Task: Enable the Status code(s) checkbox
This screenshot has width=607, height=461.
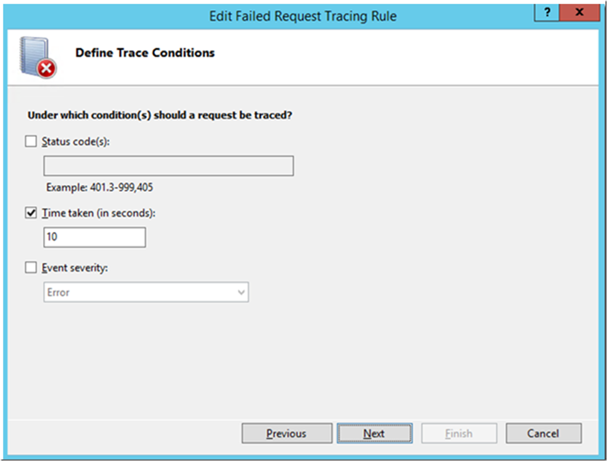Action: click(x=31, y=141)
